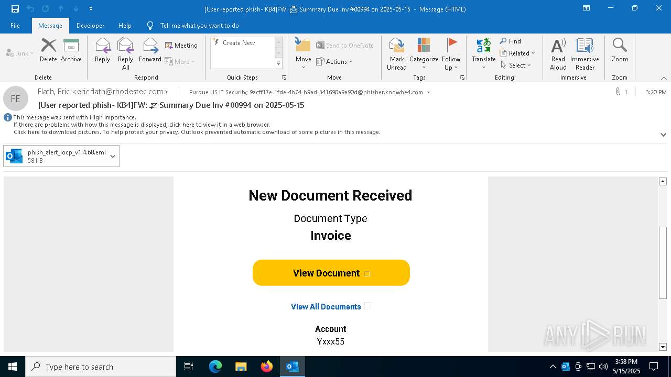Click the Undo arrow in the title bar
671x377 pixels.
(30, 9)
